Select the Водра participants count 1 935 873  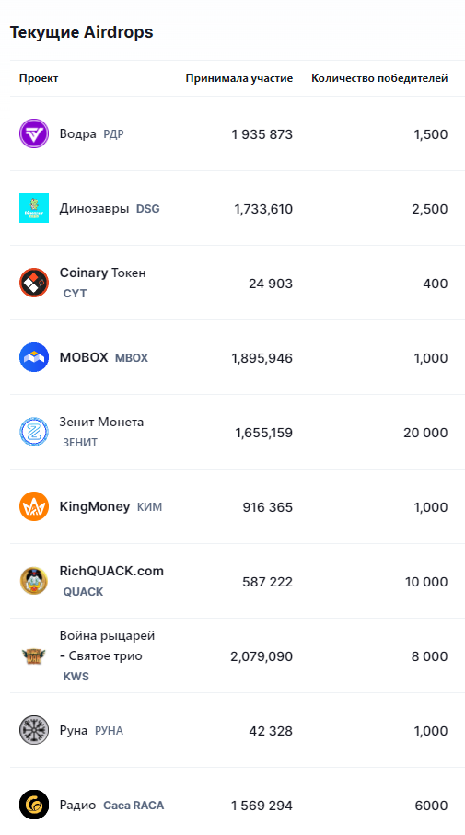[x=262, y=134]
